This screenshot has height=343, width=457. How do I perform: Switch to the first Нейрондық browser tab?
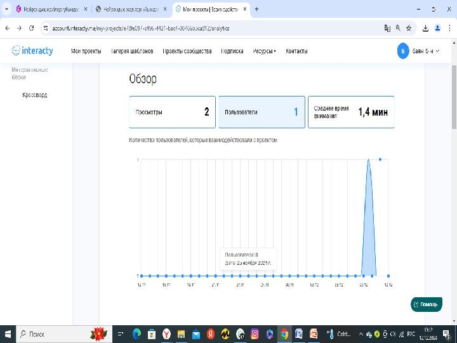(x=51, y=10)
